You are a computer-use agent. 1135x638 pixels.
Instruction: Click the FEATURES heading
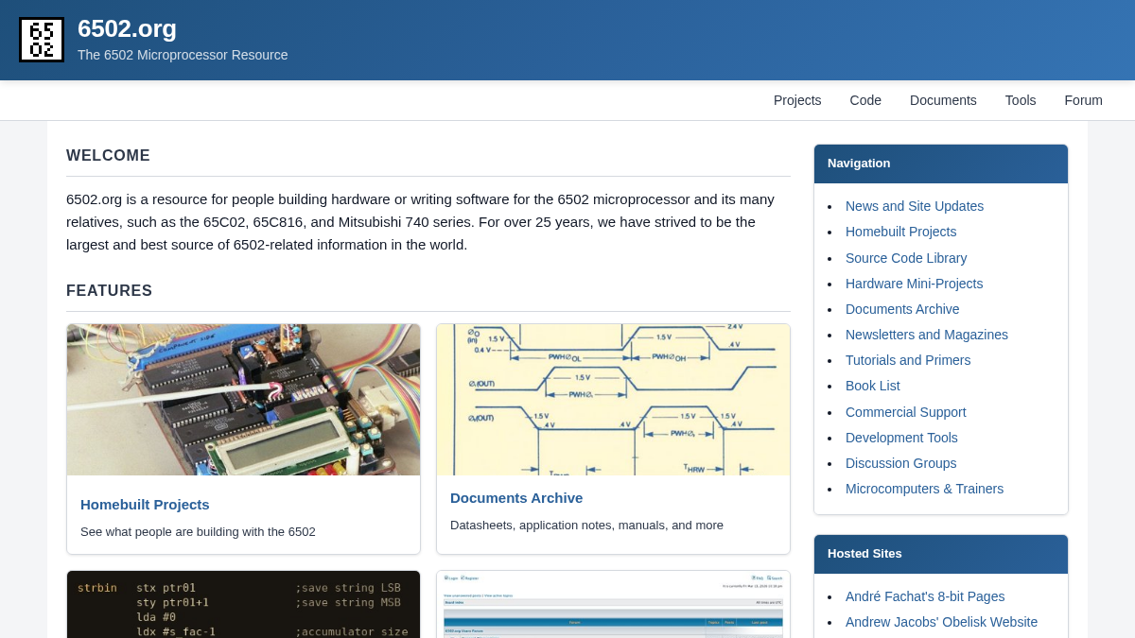(109, 291)
